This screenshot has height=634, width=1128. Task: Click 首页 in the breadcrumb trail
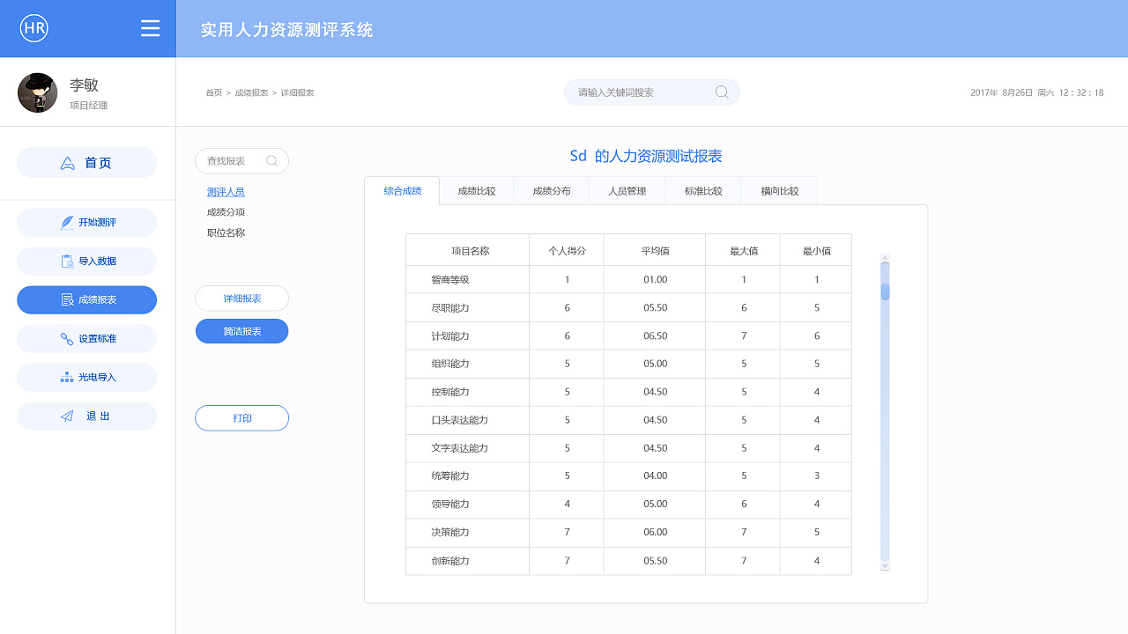pos(212,92)
